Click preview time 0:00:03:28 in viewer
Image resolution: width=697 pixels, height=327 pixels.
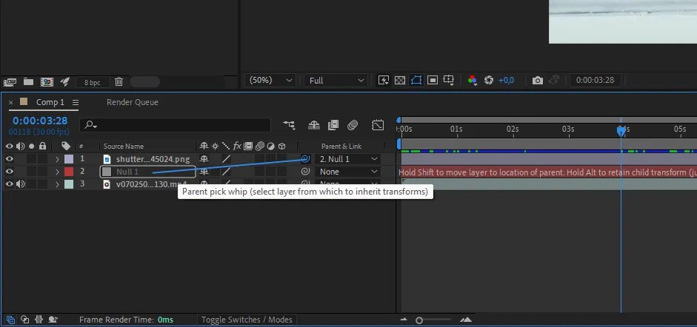[x=595, y=81]
